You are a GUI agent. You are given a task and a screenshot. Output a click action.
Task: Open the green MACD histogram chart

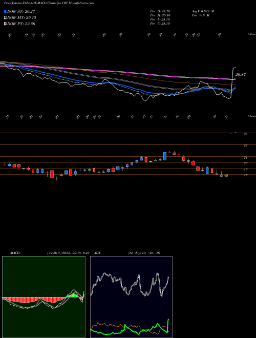point(44,297)
